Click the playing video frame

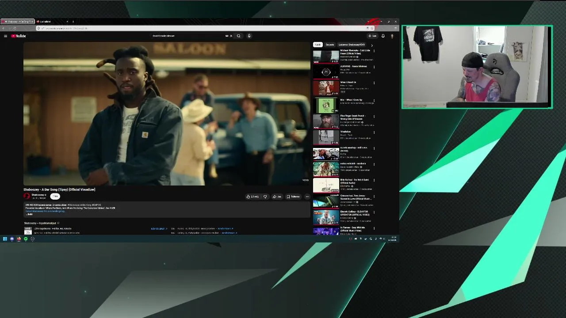coord(167,114)
